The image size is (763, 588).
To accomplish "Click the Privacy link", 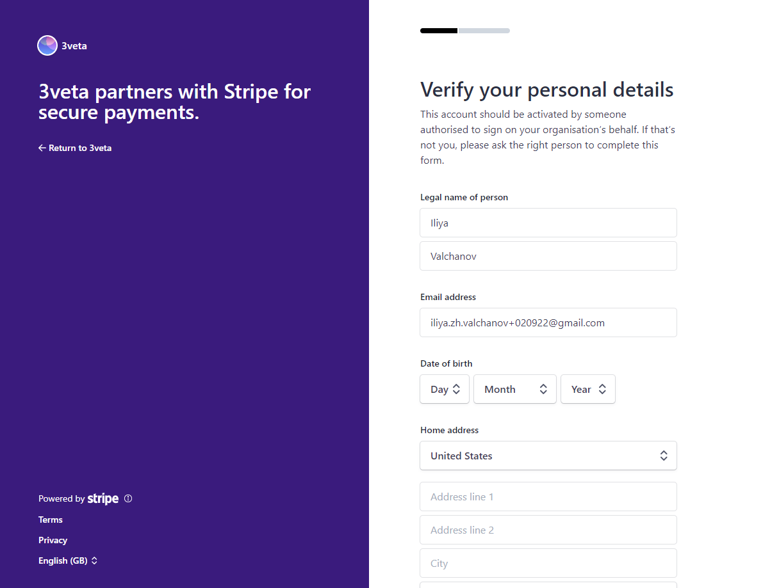I will [x=53, y=540].
